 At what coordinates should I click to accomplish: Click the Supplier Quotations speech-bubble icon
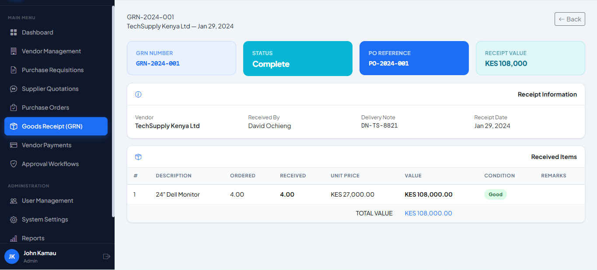click(x=14, y=89)
